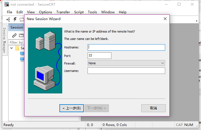201x130 pixels.
Task: Select the first session computer icon
Action: pyautogui.click(x=22, y=54)
